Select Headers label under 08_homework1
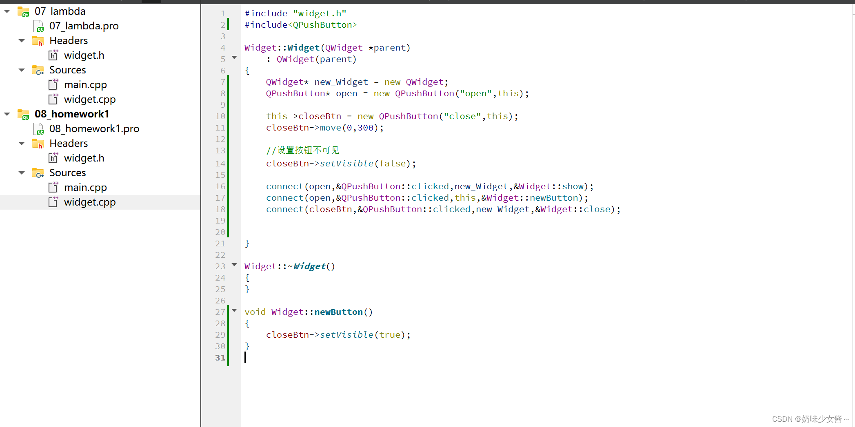 pos(69,144)
